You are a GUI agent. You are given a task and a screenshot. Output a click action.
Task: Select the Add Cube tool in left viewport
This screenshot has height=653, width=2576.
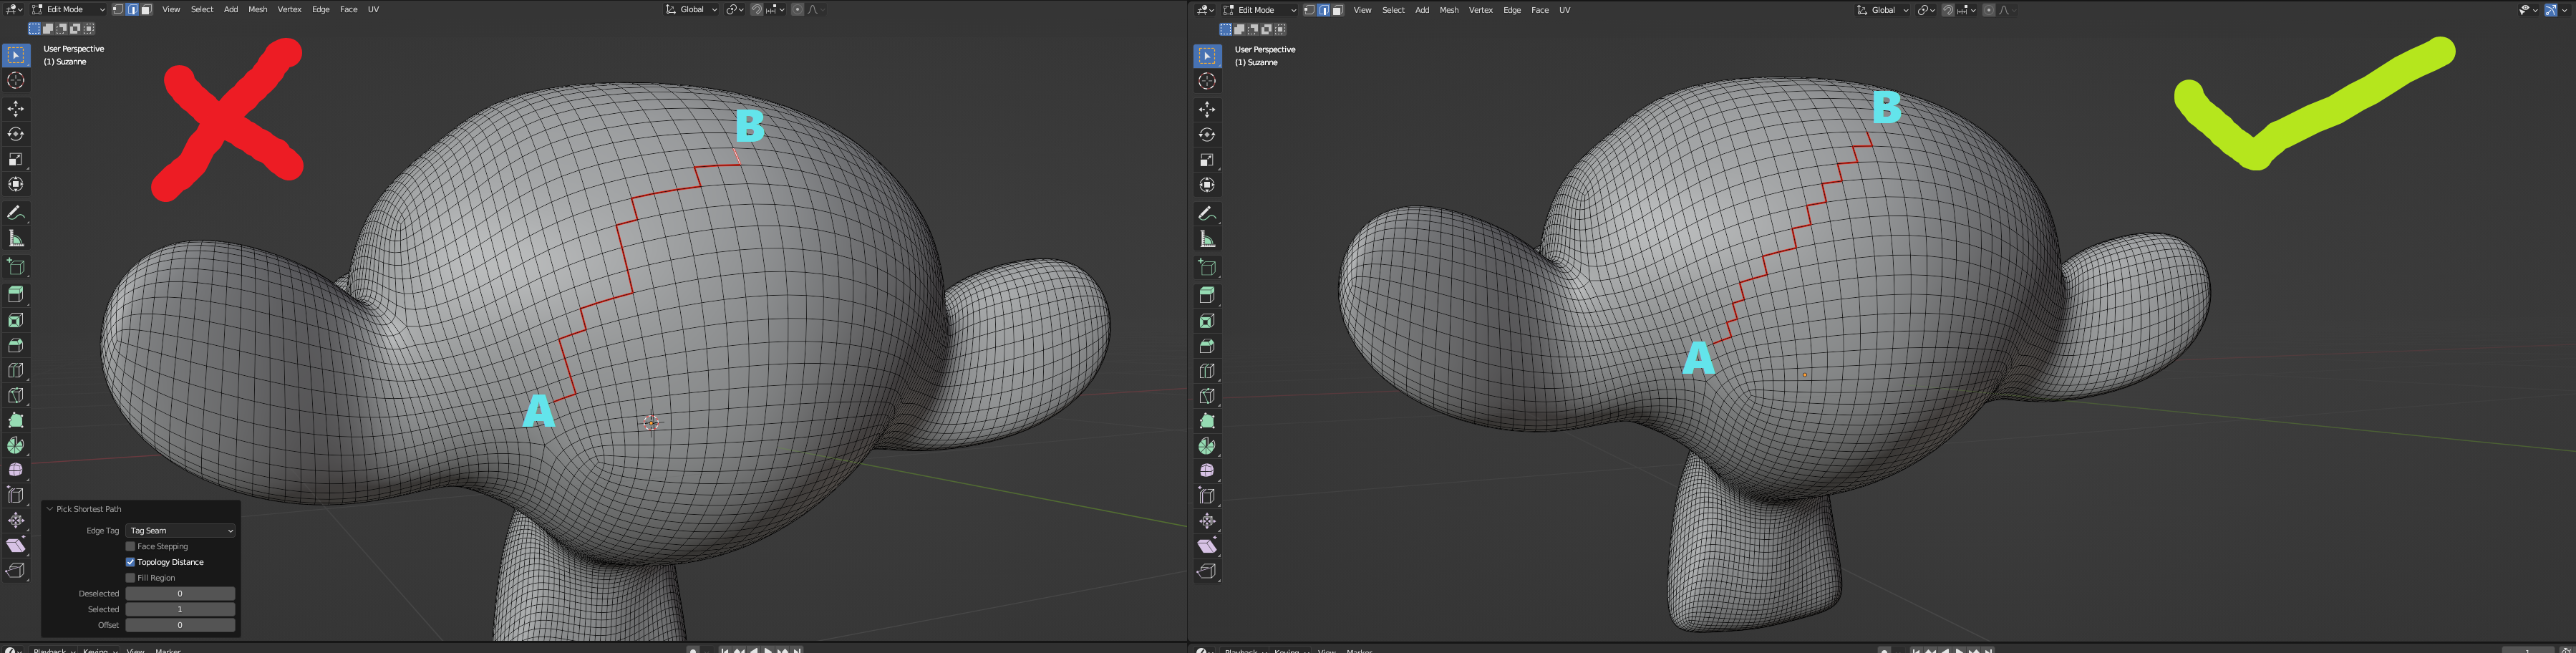(x=16, y=266)
